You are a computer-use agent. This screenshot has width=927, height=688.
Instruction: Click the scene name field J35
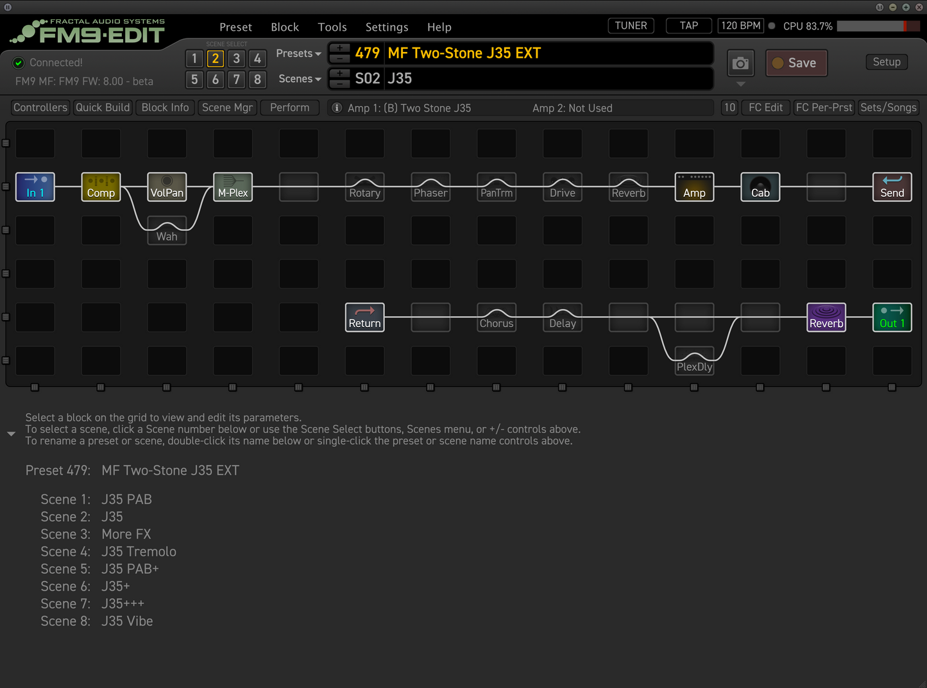pos(549,79)
